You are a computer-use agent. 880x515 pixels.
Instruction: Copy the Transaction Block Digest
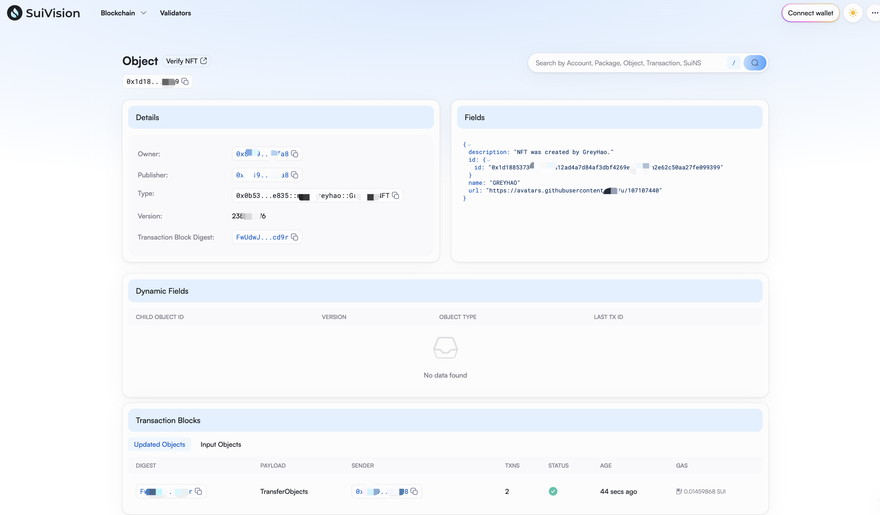coord(295,237)
